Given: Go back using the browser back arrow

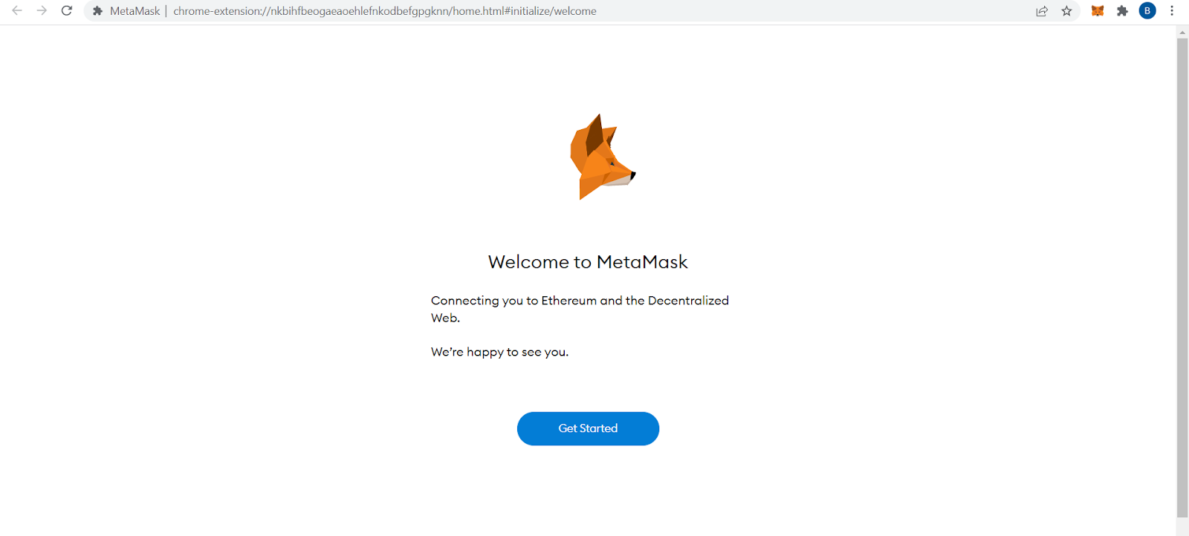Looking at the screenshot, I should [x=17, y=10].
